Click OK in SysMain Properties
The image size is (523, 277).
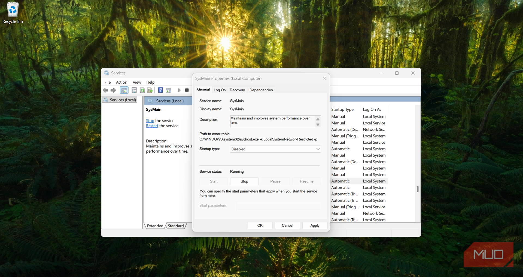(x=260, y=225)
